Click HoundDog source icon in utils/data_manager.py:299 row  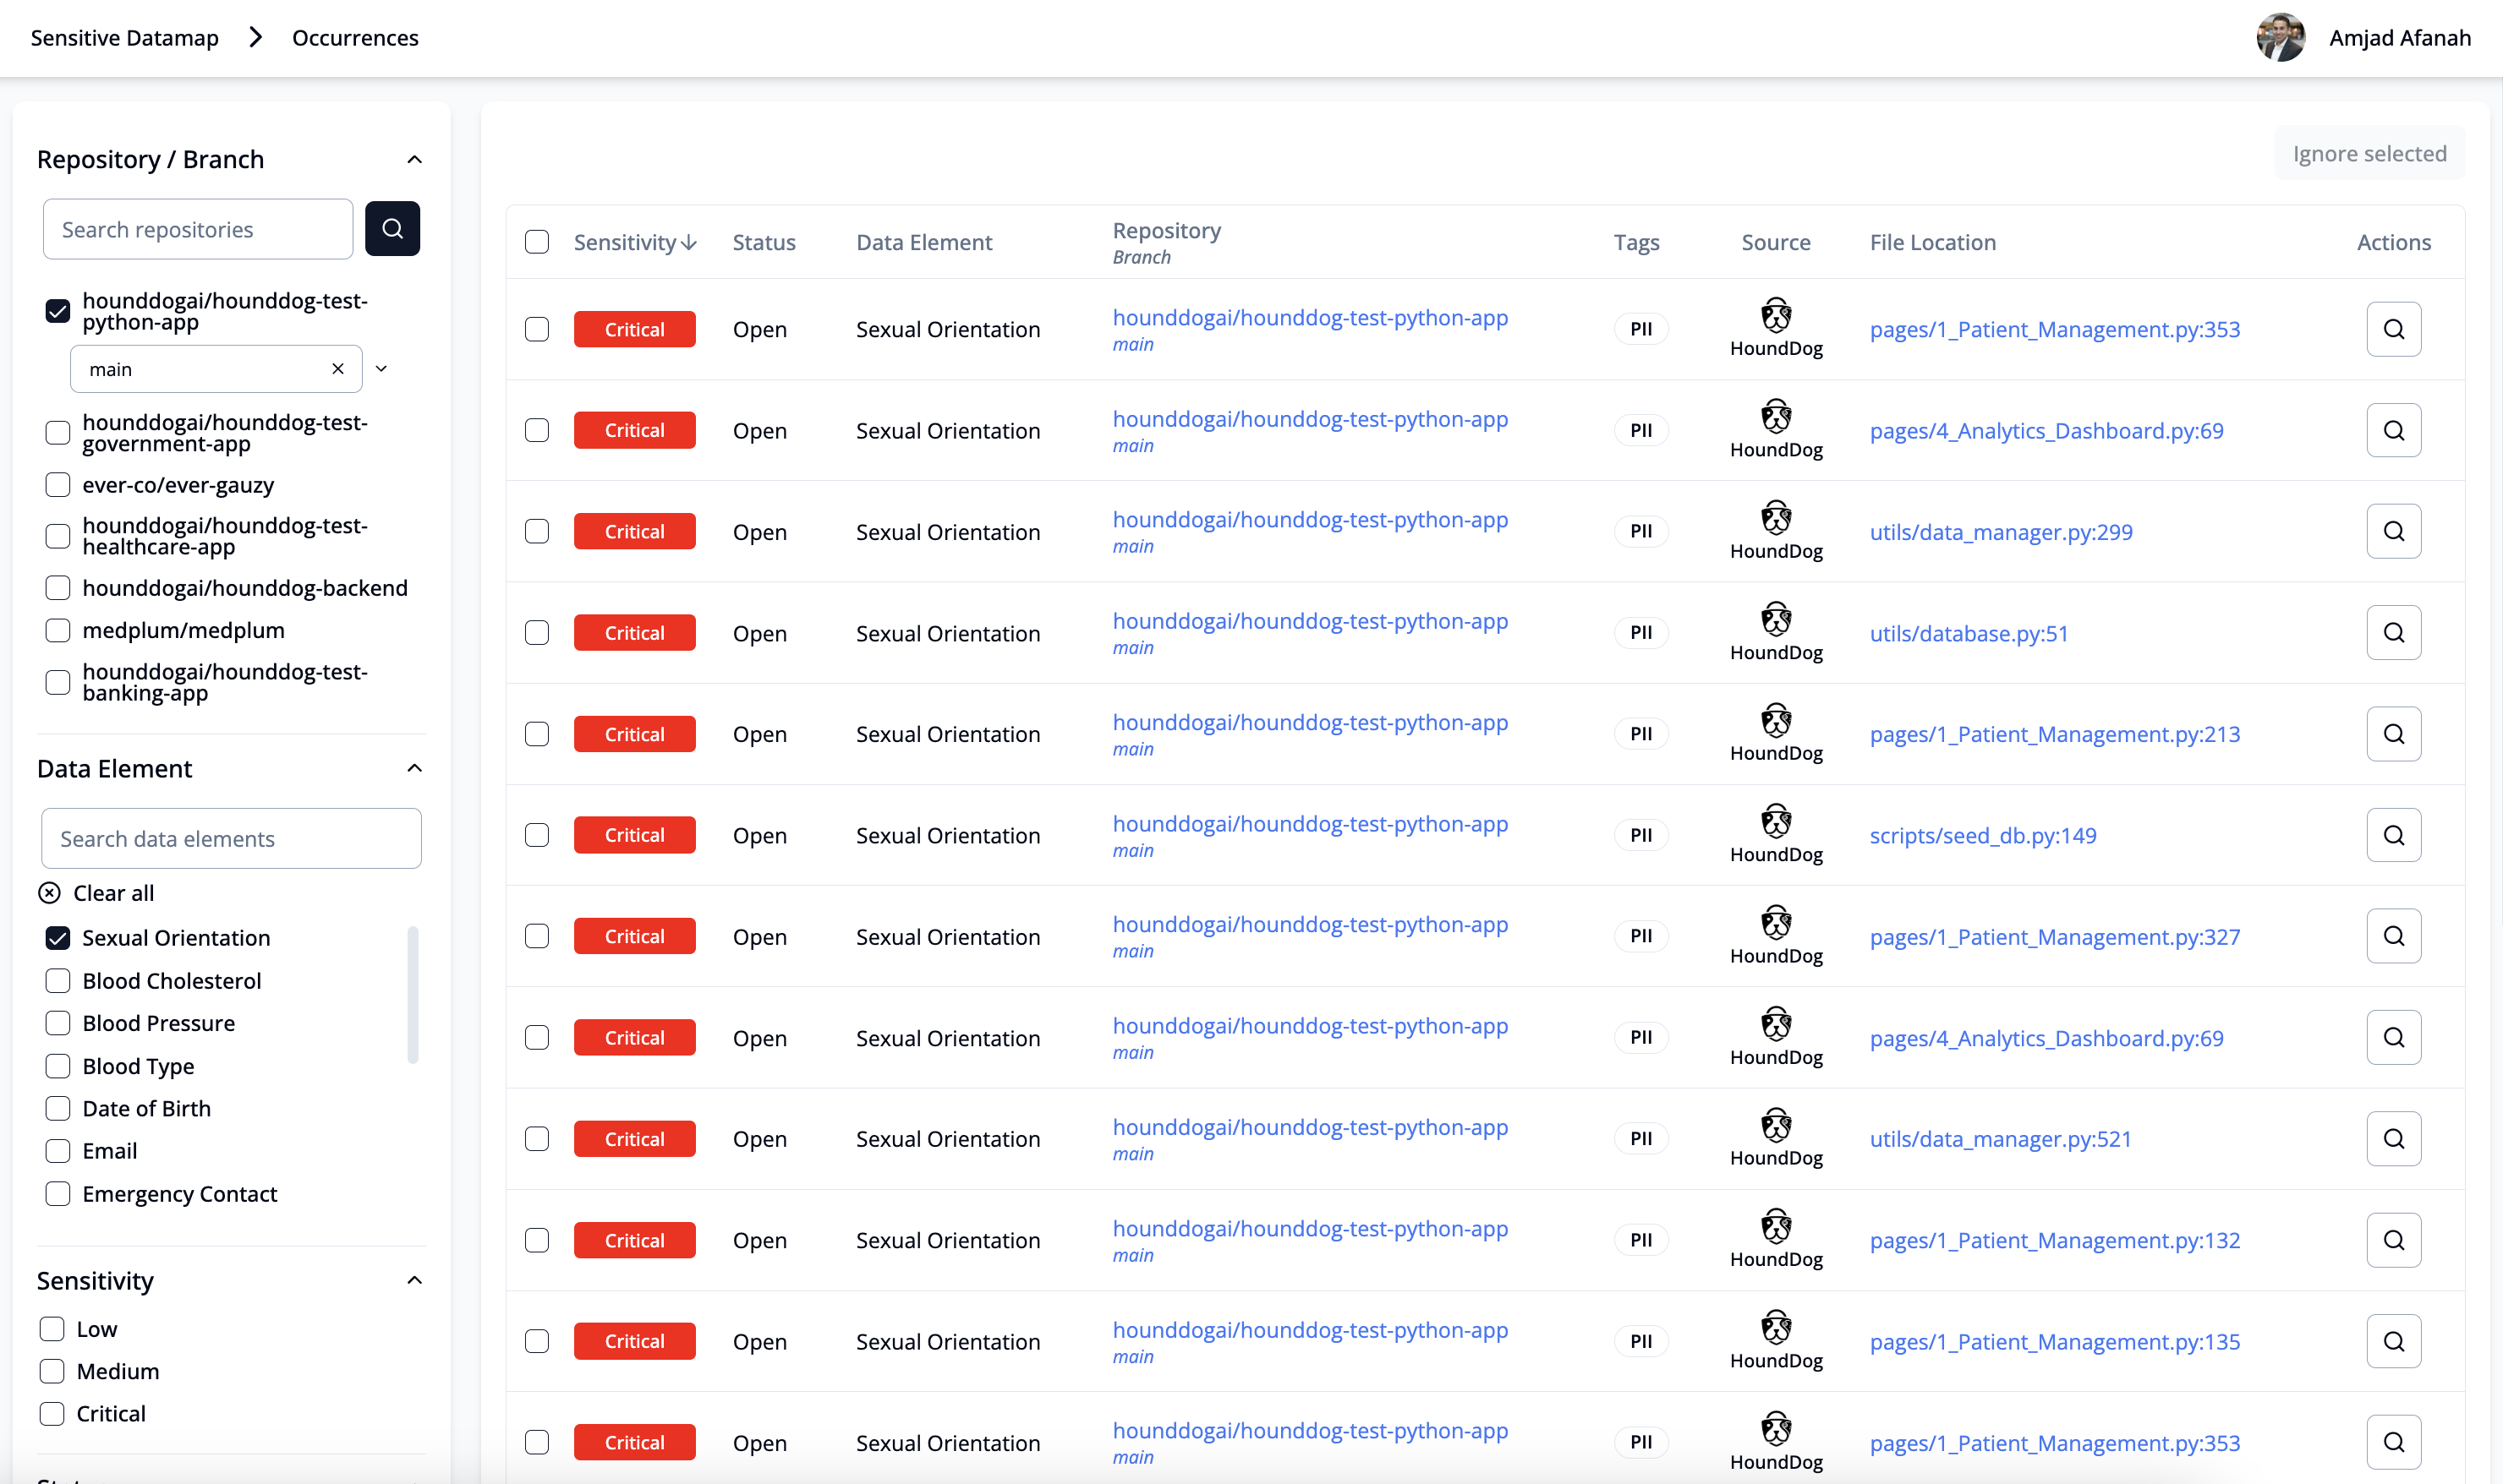coord(1776,519)
